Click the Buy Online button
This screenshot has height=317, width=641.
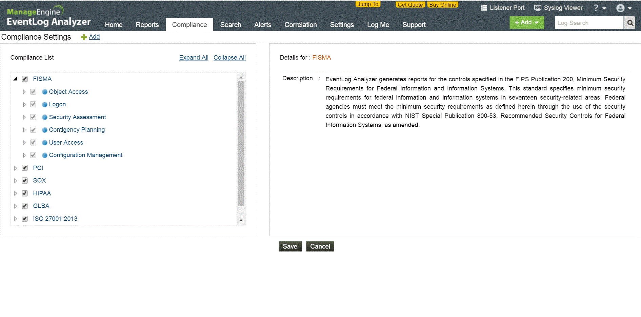[x=443, y=5]
